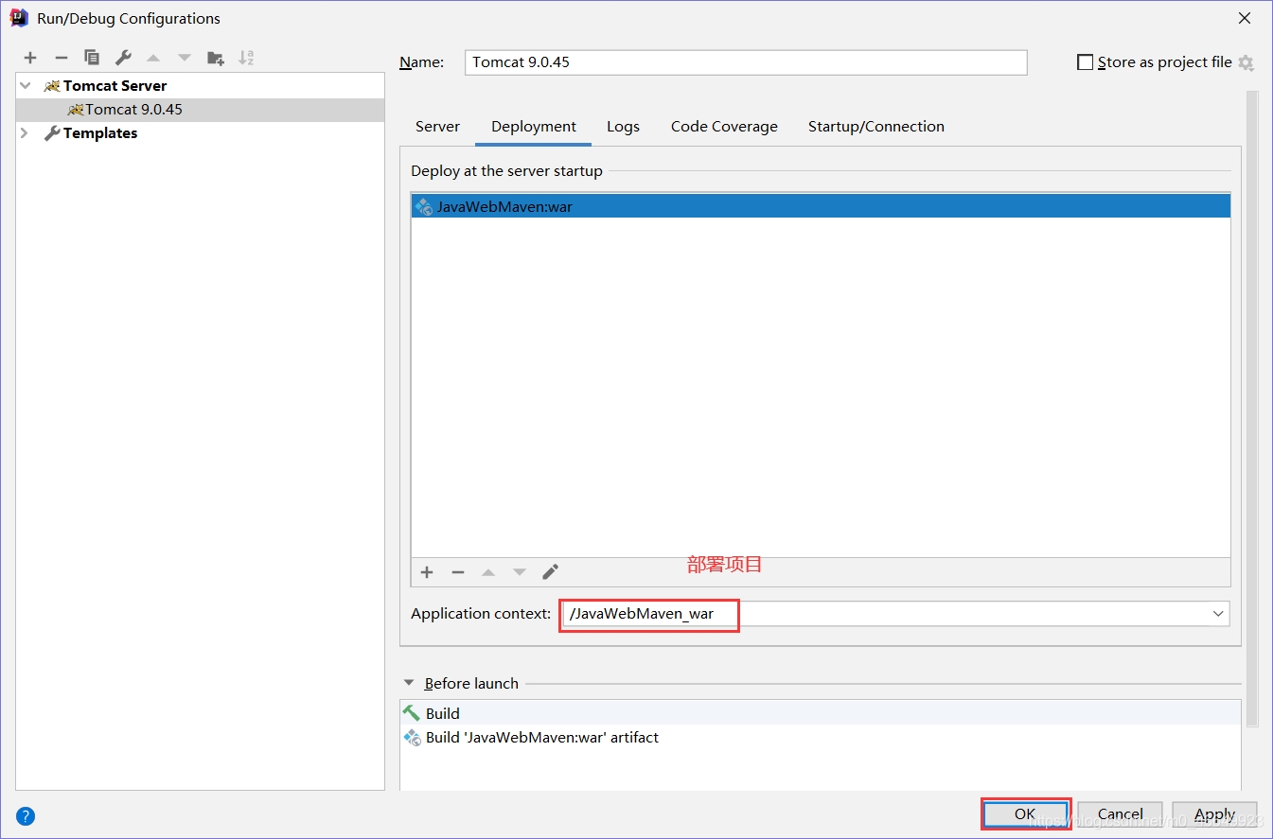Viewport: 1273px width, 839px height.
Task: Remove the selected run configuration
Action: 62,58
